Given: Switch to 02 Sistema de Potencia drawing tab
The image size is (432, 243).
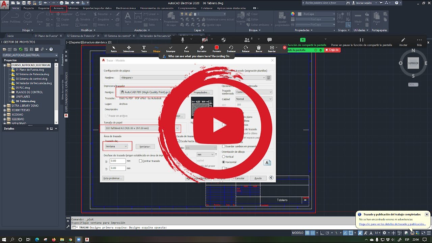Looking at the screenshot, I should click(81, 36).
